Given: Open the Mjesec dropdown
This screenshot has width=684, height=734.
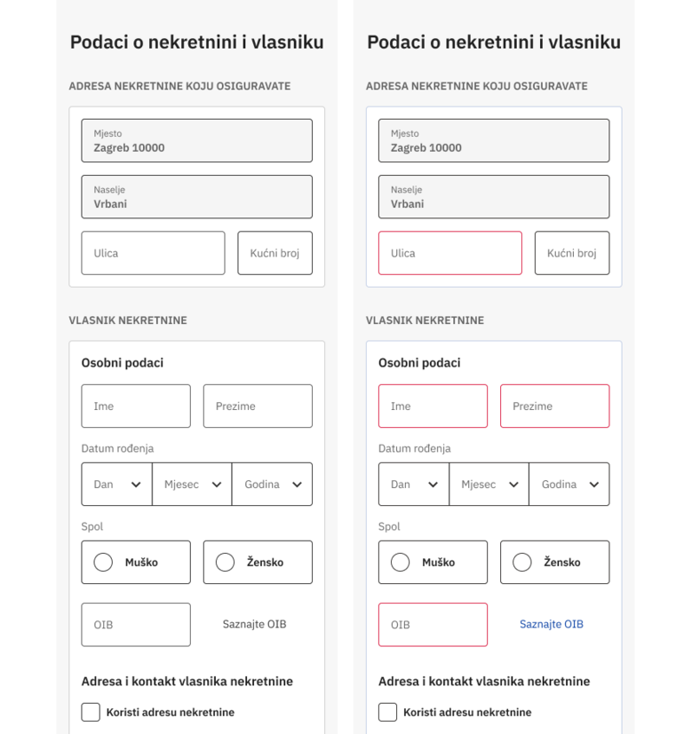Looking at the screenshot, I should [x=192, y=484].
